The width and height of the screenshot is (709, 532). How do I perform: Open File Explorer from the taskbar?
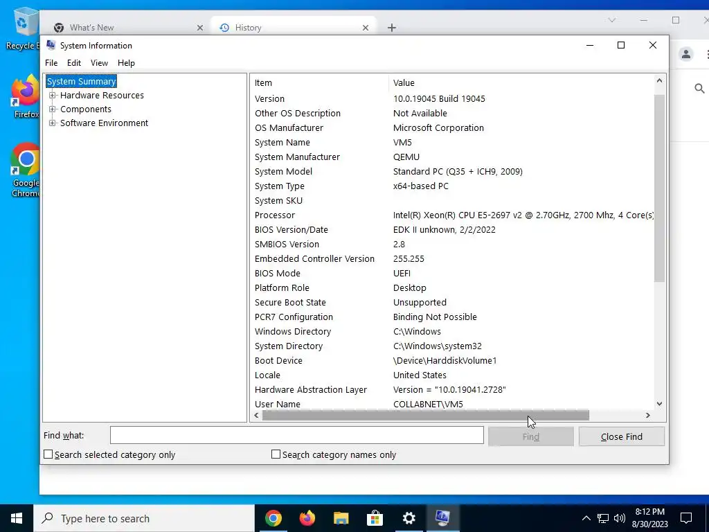click(341, 518)
